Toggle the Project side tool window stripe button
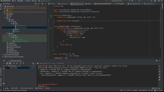The width and height of the screenshot is (164, 92). pyautogui.click(x=1, y=6)
